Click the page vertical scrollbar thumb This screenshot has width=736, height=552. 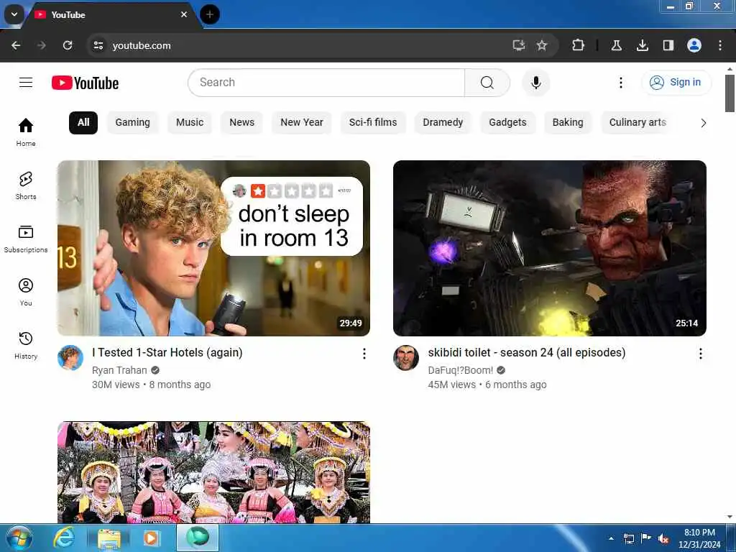[x=730, y=93]
